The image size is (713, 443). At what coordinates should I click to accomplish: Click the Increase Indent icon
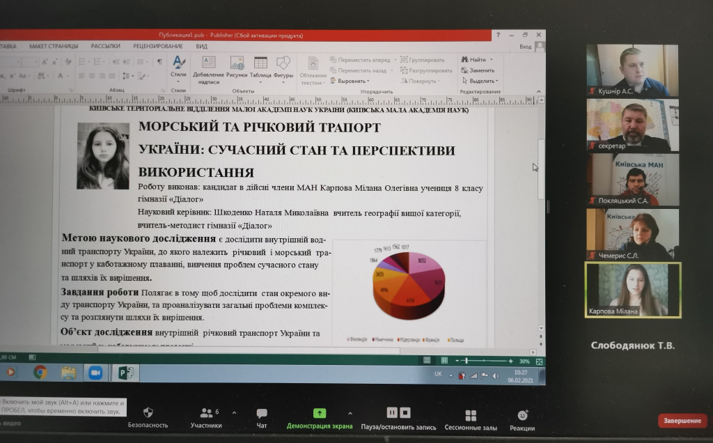[x=127, y=62]
